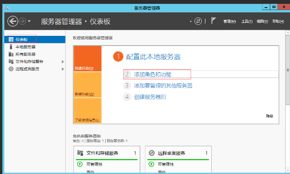Image resolution: width=290 pixels, height=174 pixels.
Task: Click 添加角色和功能 link
Action: pos(153,75)
